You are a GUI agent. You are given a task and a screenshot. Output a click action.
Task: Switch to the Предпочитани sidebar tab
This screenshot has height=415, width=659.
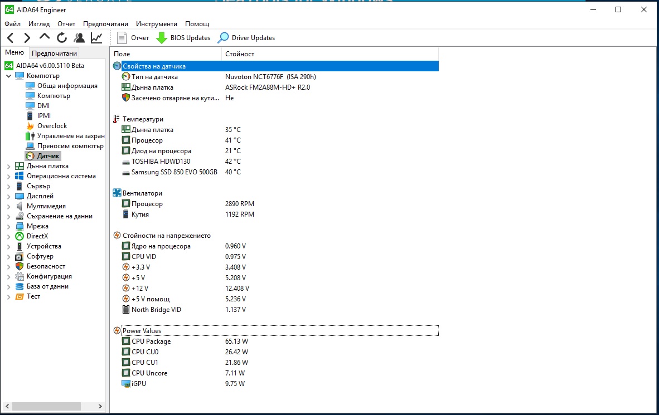(x=54, y=53)
